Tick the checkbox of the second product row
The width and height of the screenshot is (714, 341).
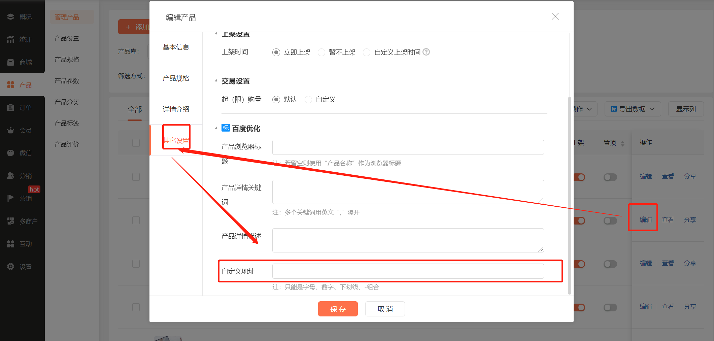click(x=136, y=220)
